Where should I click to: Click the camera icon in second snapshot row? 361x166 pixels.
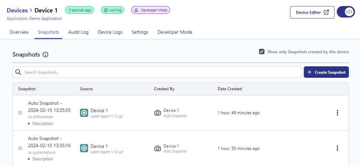click(157, 148)
